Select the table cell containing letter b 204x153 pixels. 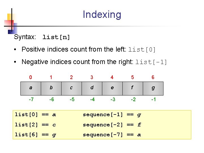pos(51,88)
